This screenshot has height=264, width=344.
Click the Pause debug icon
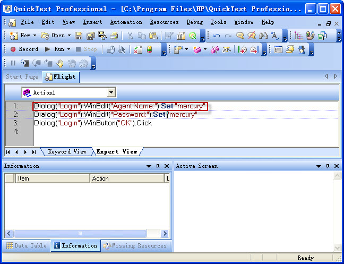tap(13, 63)
